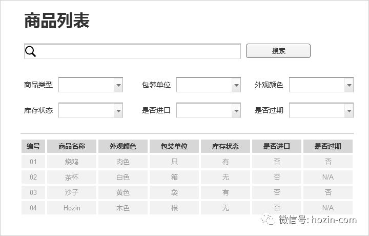Click the 是否进口 column header in table
The width and height of the screenshot is (369, 236).
coord(277,146)
